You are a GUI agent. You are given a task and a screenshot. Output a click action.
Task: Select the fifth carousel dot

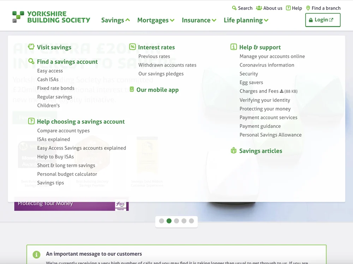click(x=191, y=221)
